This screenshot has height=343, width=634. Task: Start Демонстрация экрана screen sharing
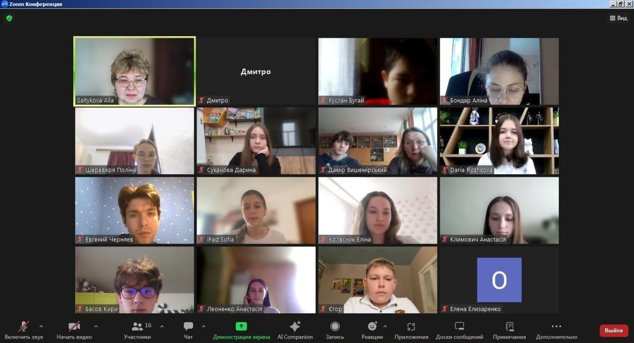click(241, 330)
